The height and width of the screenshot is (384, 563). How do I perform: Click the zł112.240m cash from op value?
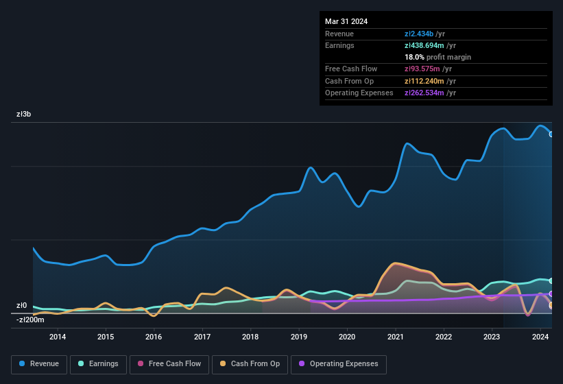click(x=424, y=81)
